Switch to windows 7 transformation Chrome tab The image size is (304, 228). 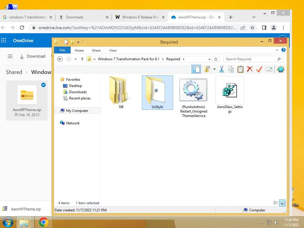point(28,17)
